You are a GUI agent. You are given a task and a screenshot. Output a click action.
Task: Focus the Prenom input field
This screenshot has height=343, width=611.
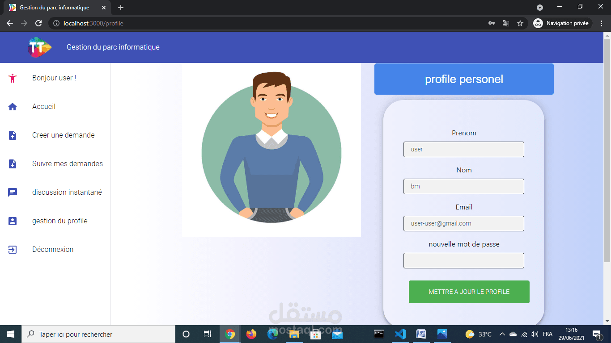click(x=464, y=149)
